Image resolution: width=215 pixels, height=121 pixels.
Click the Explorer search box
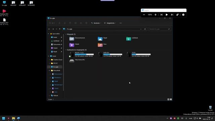160,29
